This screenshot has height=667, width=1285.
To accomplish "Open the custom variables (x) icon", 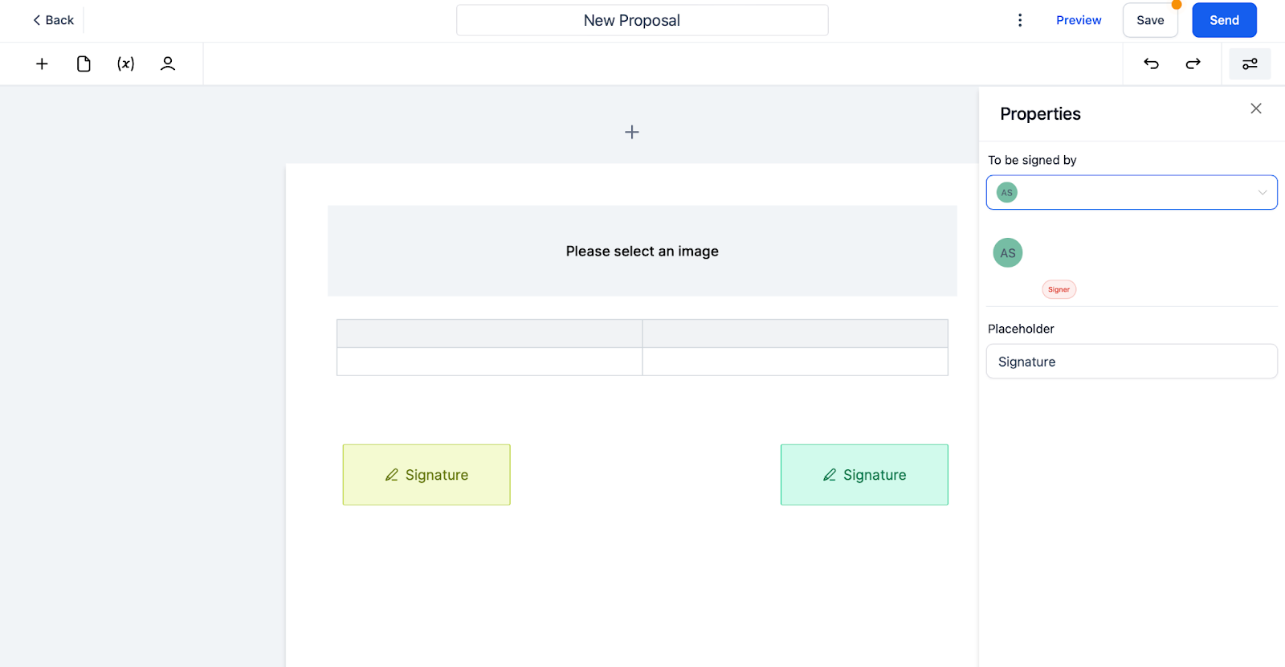I will [x=126, y=63].
